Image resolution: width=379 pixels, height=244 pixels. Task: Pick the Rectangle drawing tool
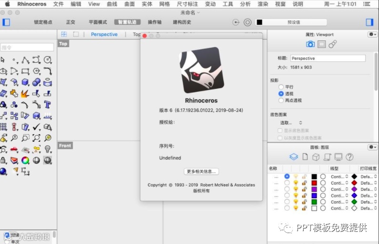pyautogui.click(x=25, y=71)
